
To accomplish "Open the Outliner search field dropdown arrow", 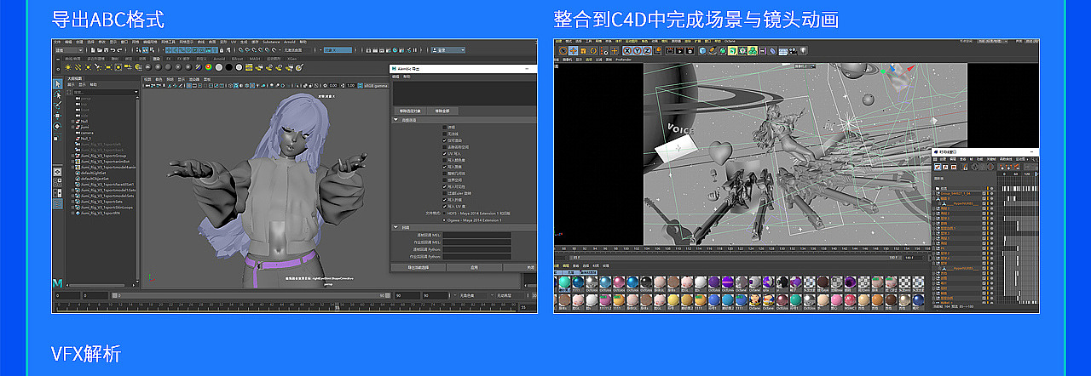I will point(136,92).
